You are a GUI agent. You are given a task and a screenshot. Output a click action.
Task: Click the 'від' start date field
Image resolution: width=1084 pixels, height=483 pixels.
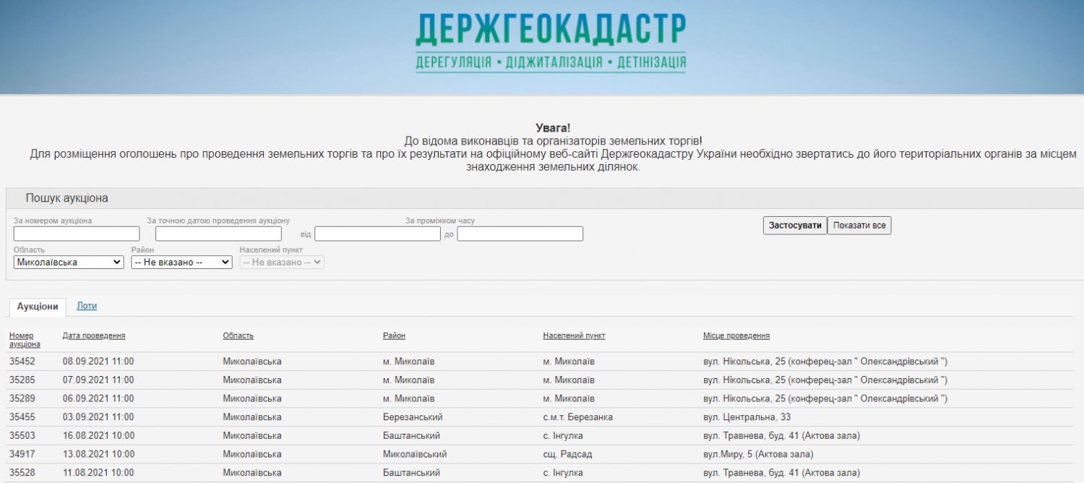click(x=377, y=234)
